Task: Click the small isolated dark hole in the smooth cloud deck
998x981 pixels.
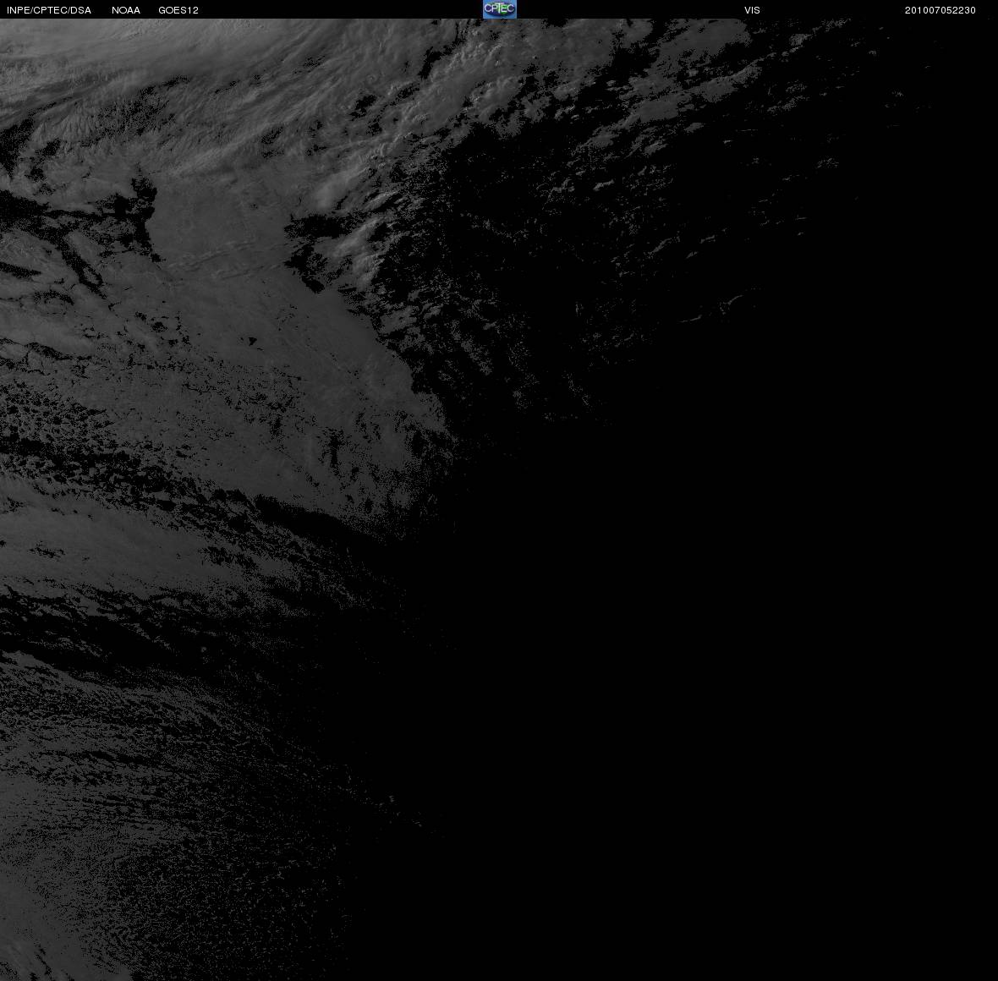Action: tap(252, 341)
